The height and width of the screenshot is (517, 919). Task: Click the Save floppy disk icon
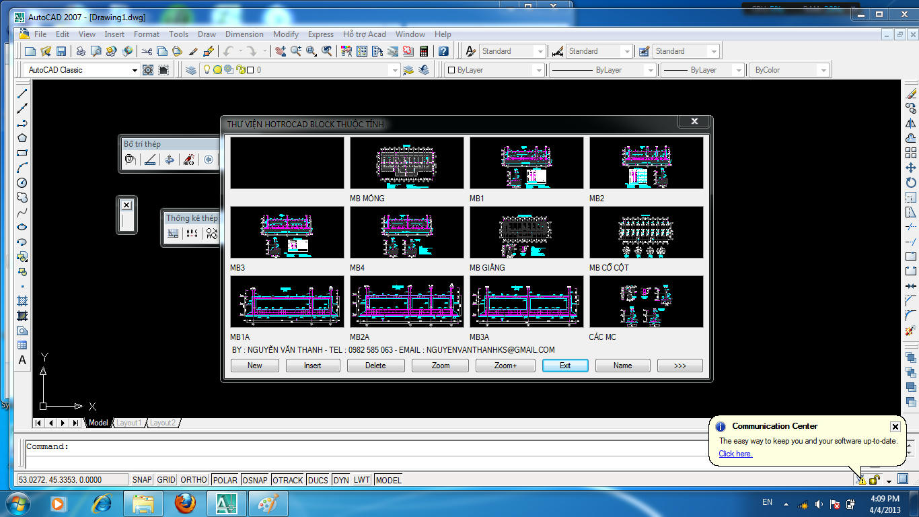tap(61, 51)
